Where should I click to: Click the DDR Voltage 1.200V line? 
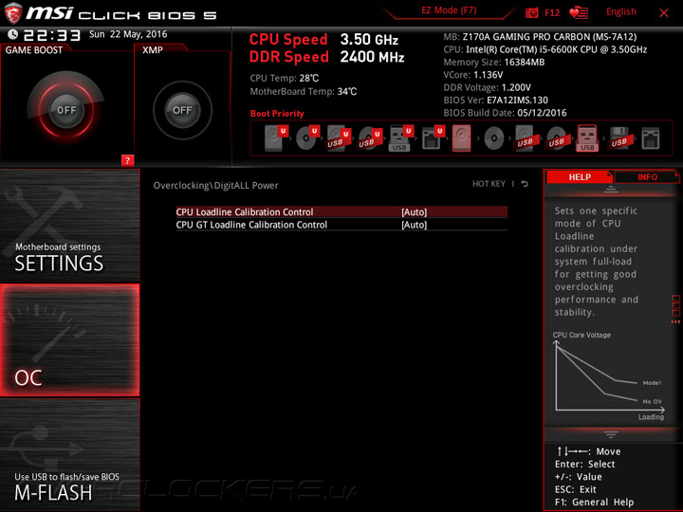coord(487,87)
